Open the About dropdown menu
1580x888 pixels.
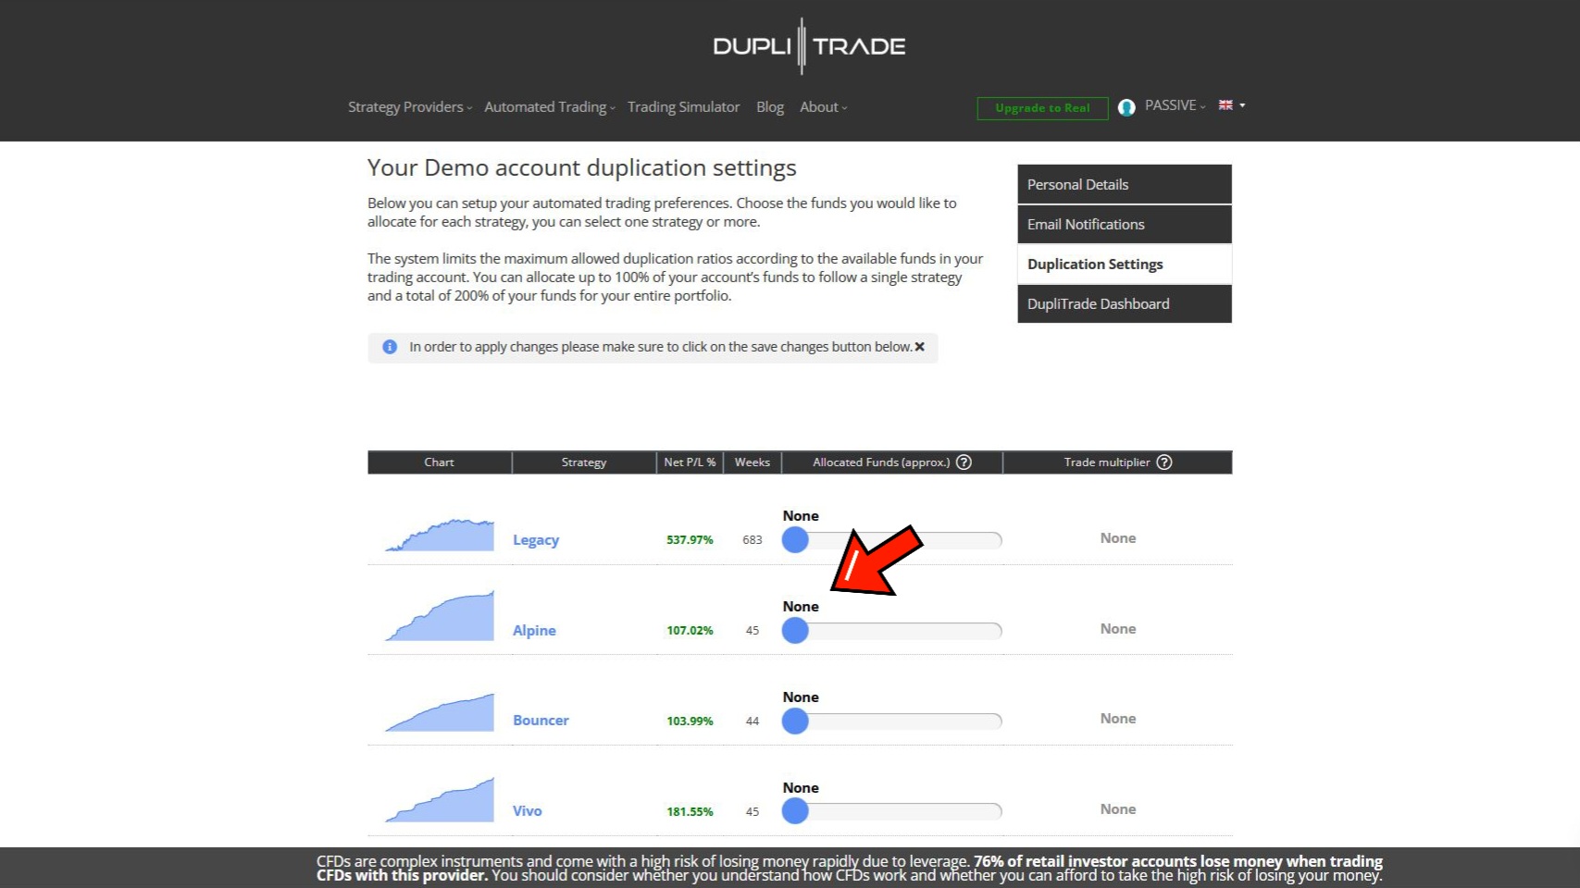click(x=824, y=107)
